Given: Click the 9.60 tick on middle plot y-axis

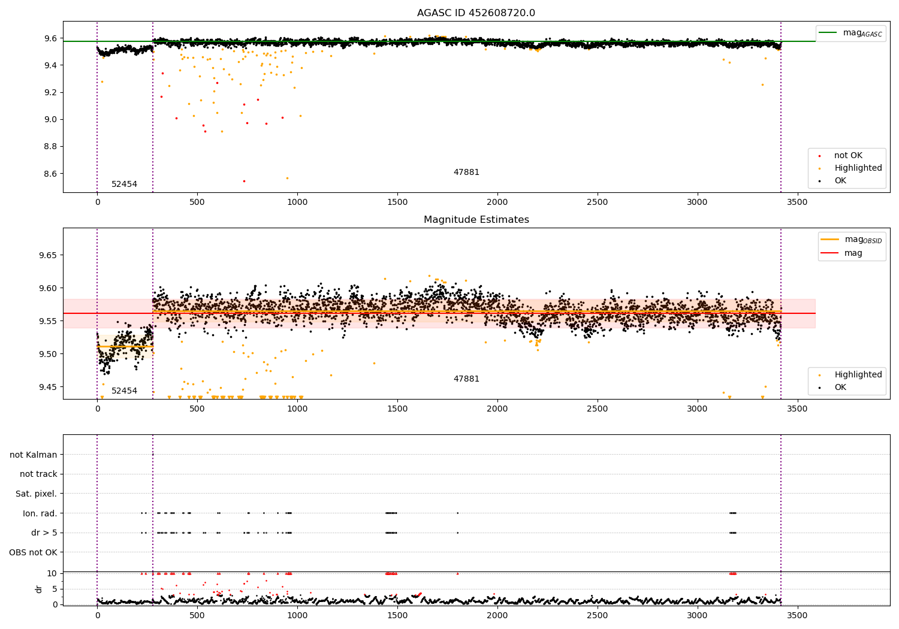Looking at the screenshot, I should click(48, 288).
